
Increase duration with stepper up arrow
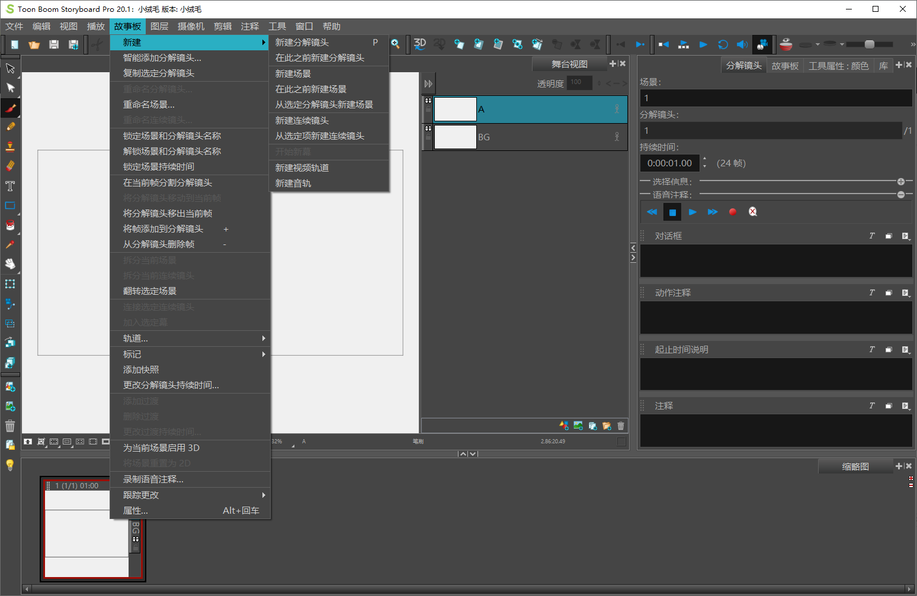pyautogui.click(x=704, y=159)
